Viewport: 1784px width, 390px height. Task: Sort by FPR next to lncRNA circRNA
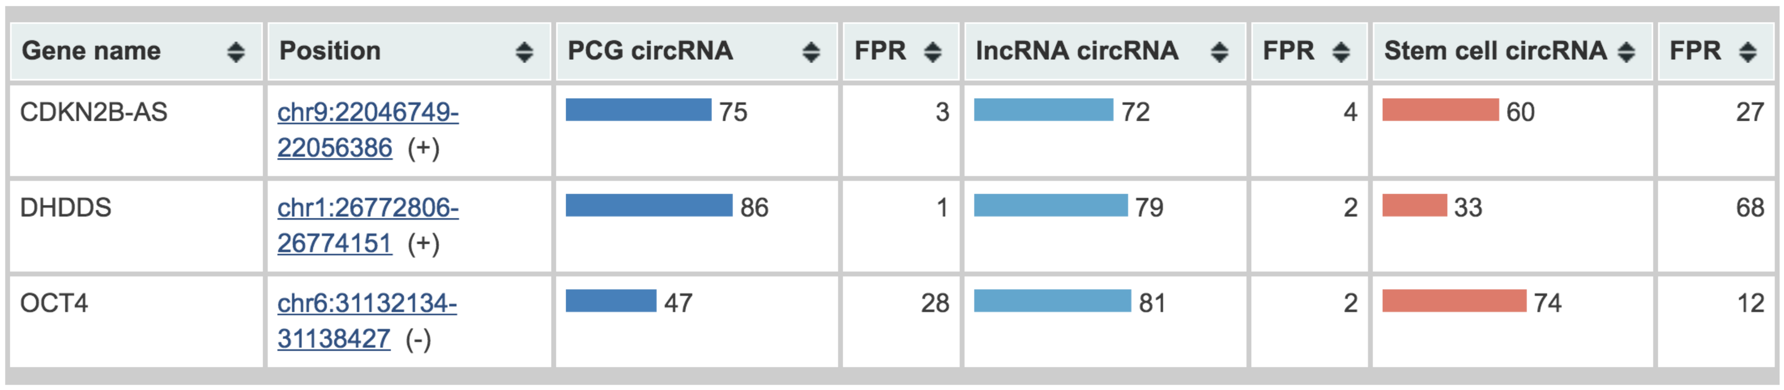1342,52
